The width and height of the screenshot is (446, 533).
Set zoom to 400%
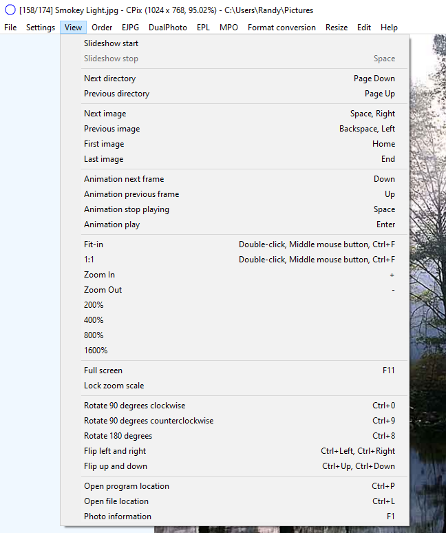(x=235, y=320)
